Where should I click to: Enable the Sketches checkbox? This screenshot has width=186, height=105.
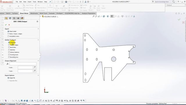[x=9, y=50]
